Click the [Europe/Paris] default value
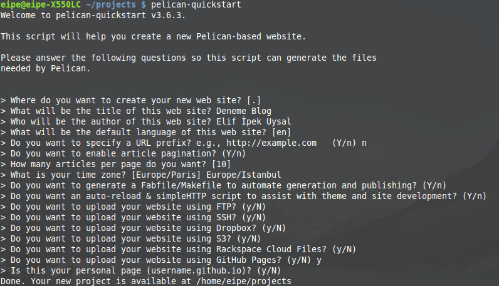499x286 pixels. pos(166,175)
